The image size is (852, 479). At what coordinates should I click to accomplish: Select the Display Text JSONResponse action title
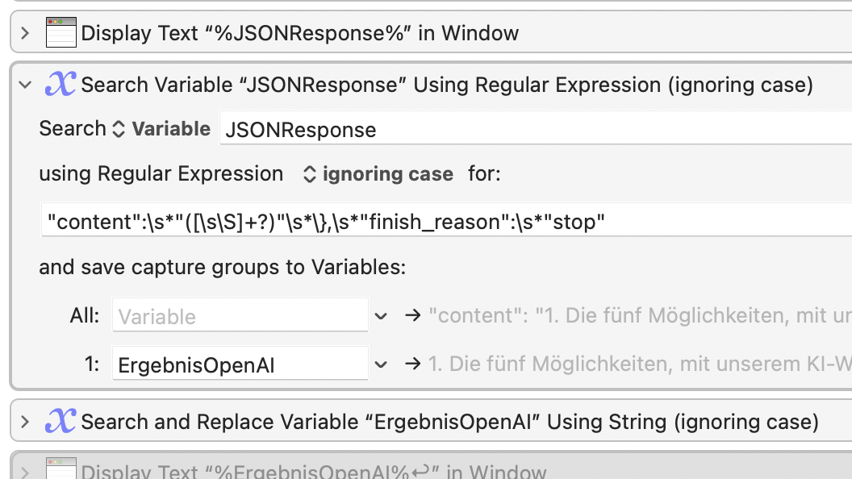coord(300,33)
